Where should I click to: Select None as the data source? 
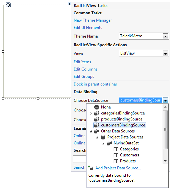[106, 107]
